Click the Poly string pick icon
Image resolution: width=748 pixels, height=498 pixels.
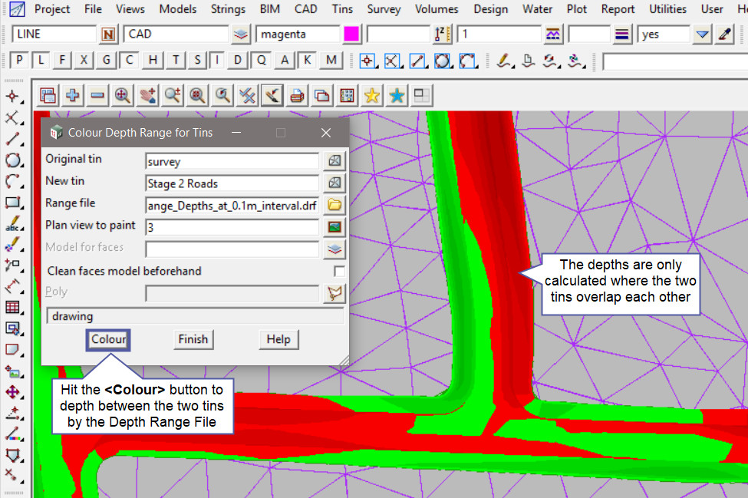(x=334, y=293)
